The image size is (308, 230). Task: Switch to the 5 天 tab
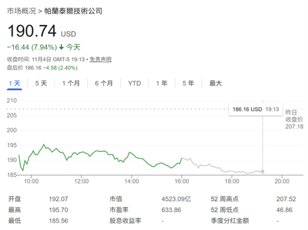pyautogui.click(x=41, y=83)
